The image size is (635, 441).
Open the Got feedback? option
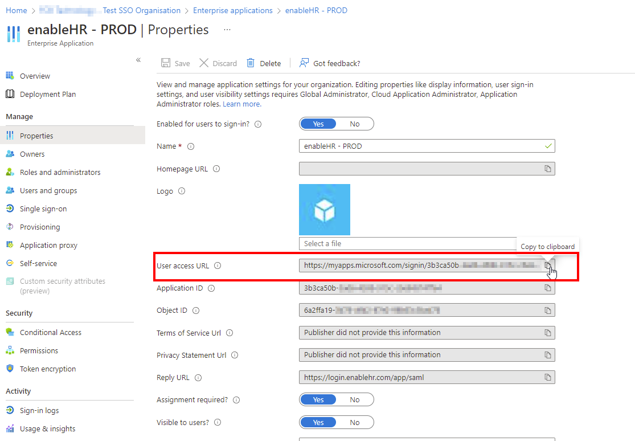(330, 63)
